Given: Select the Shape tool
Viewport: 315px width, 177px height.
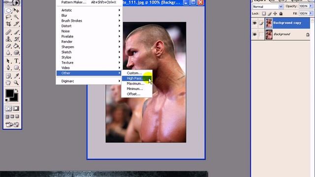Looking at the screenshot, I should 16,67.
